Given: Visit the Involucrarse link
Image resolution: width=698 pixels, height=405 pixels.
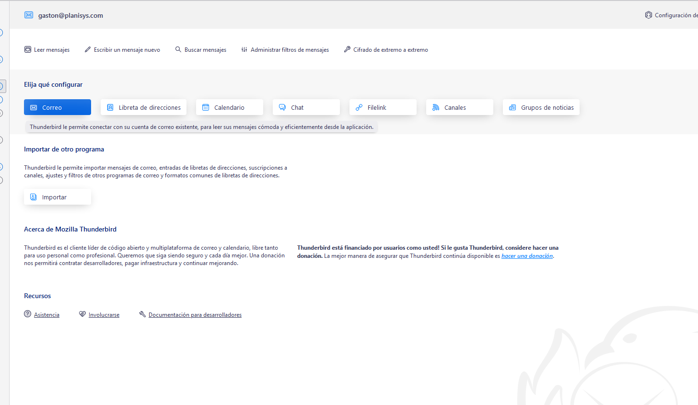Looking at the screenshot, I should (x=104, y=315).
